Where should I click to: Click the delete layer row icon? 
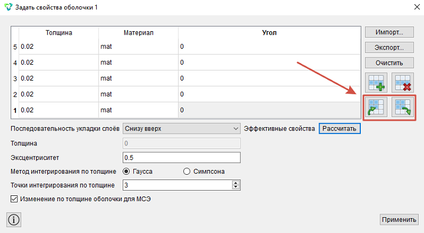click(403, 83)
